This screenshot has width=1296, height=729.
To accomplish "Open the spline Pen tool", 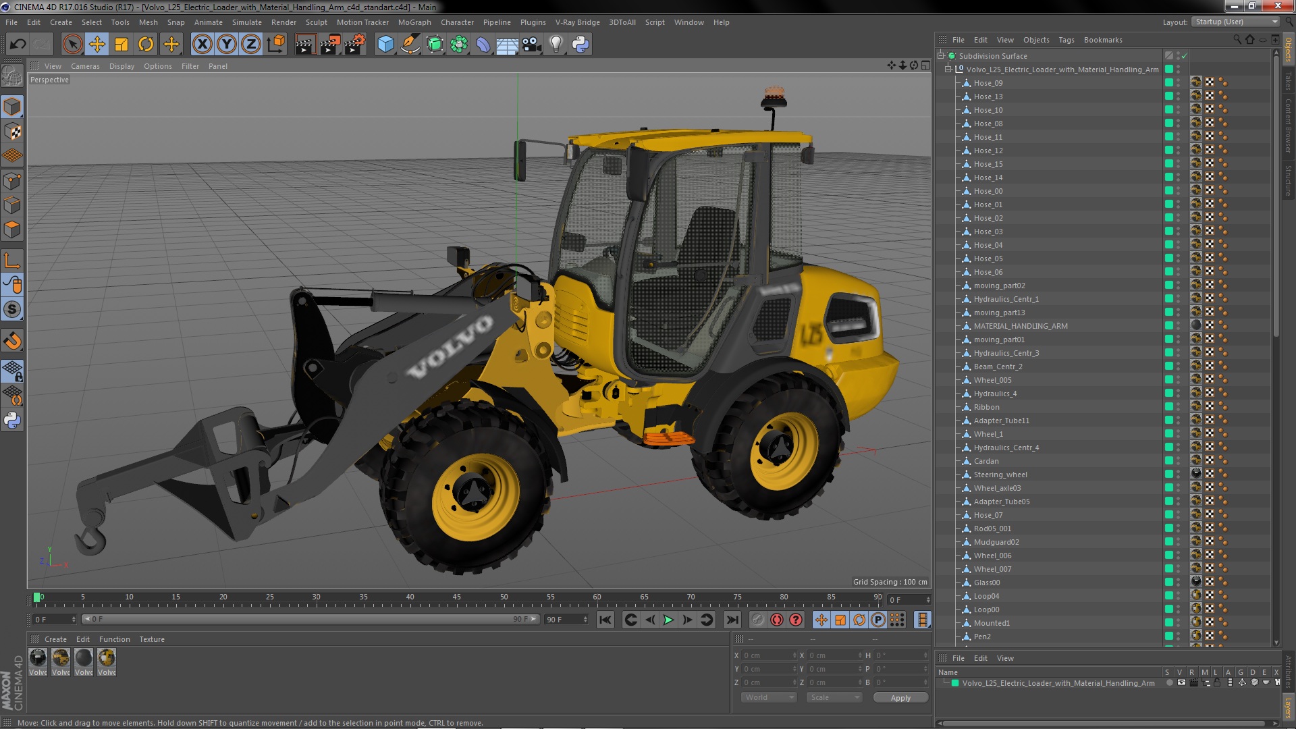I will (x=410, y=45).
